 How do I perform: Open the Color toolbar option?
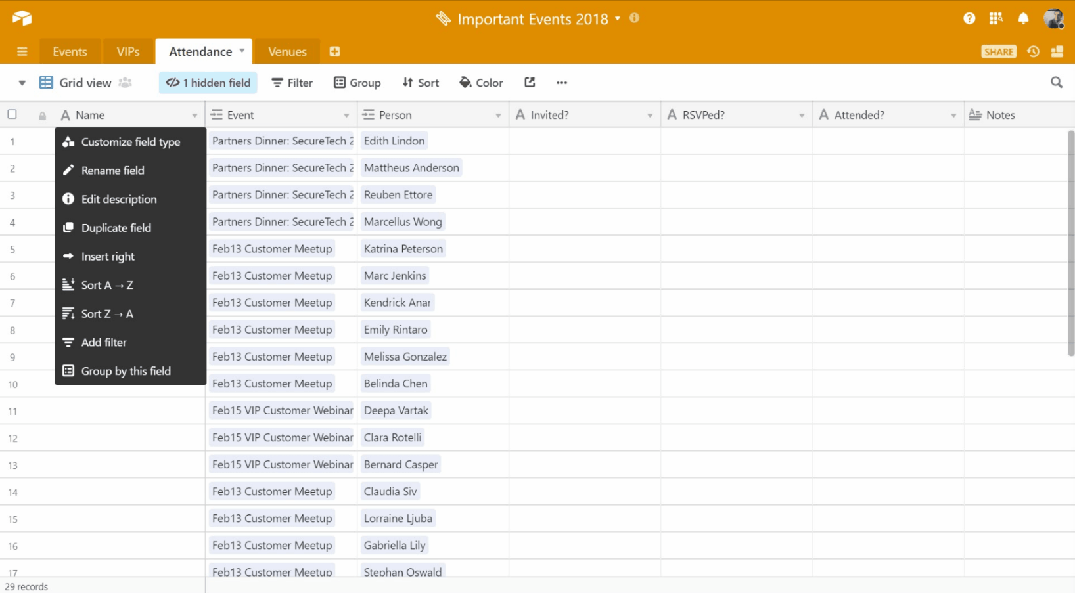(x=481, y=83)
